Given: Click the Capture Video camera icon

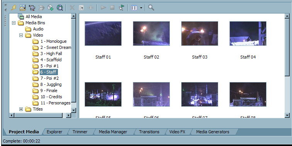Looking at the screenshot, I should point(32,8).
